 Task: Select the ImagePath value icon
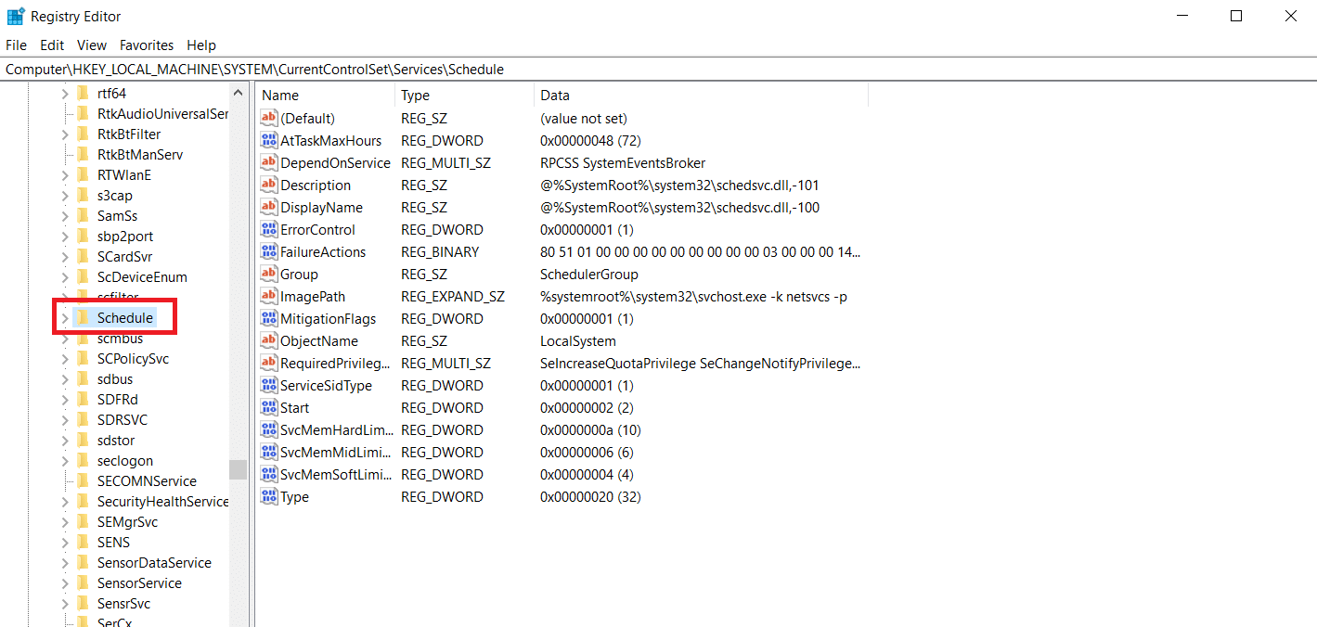click(x=269, y=297)
